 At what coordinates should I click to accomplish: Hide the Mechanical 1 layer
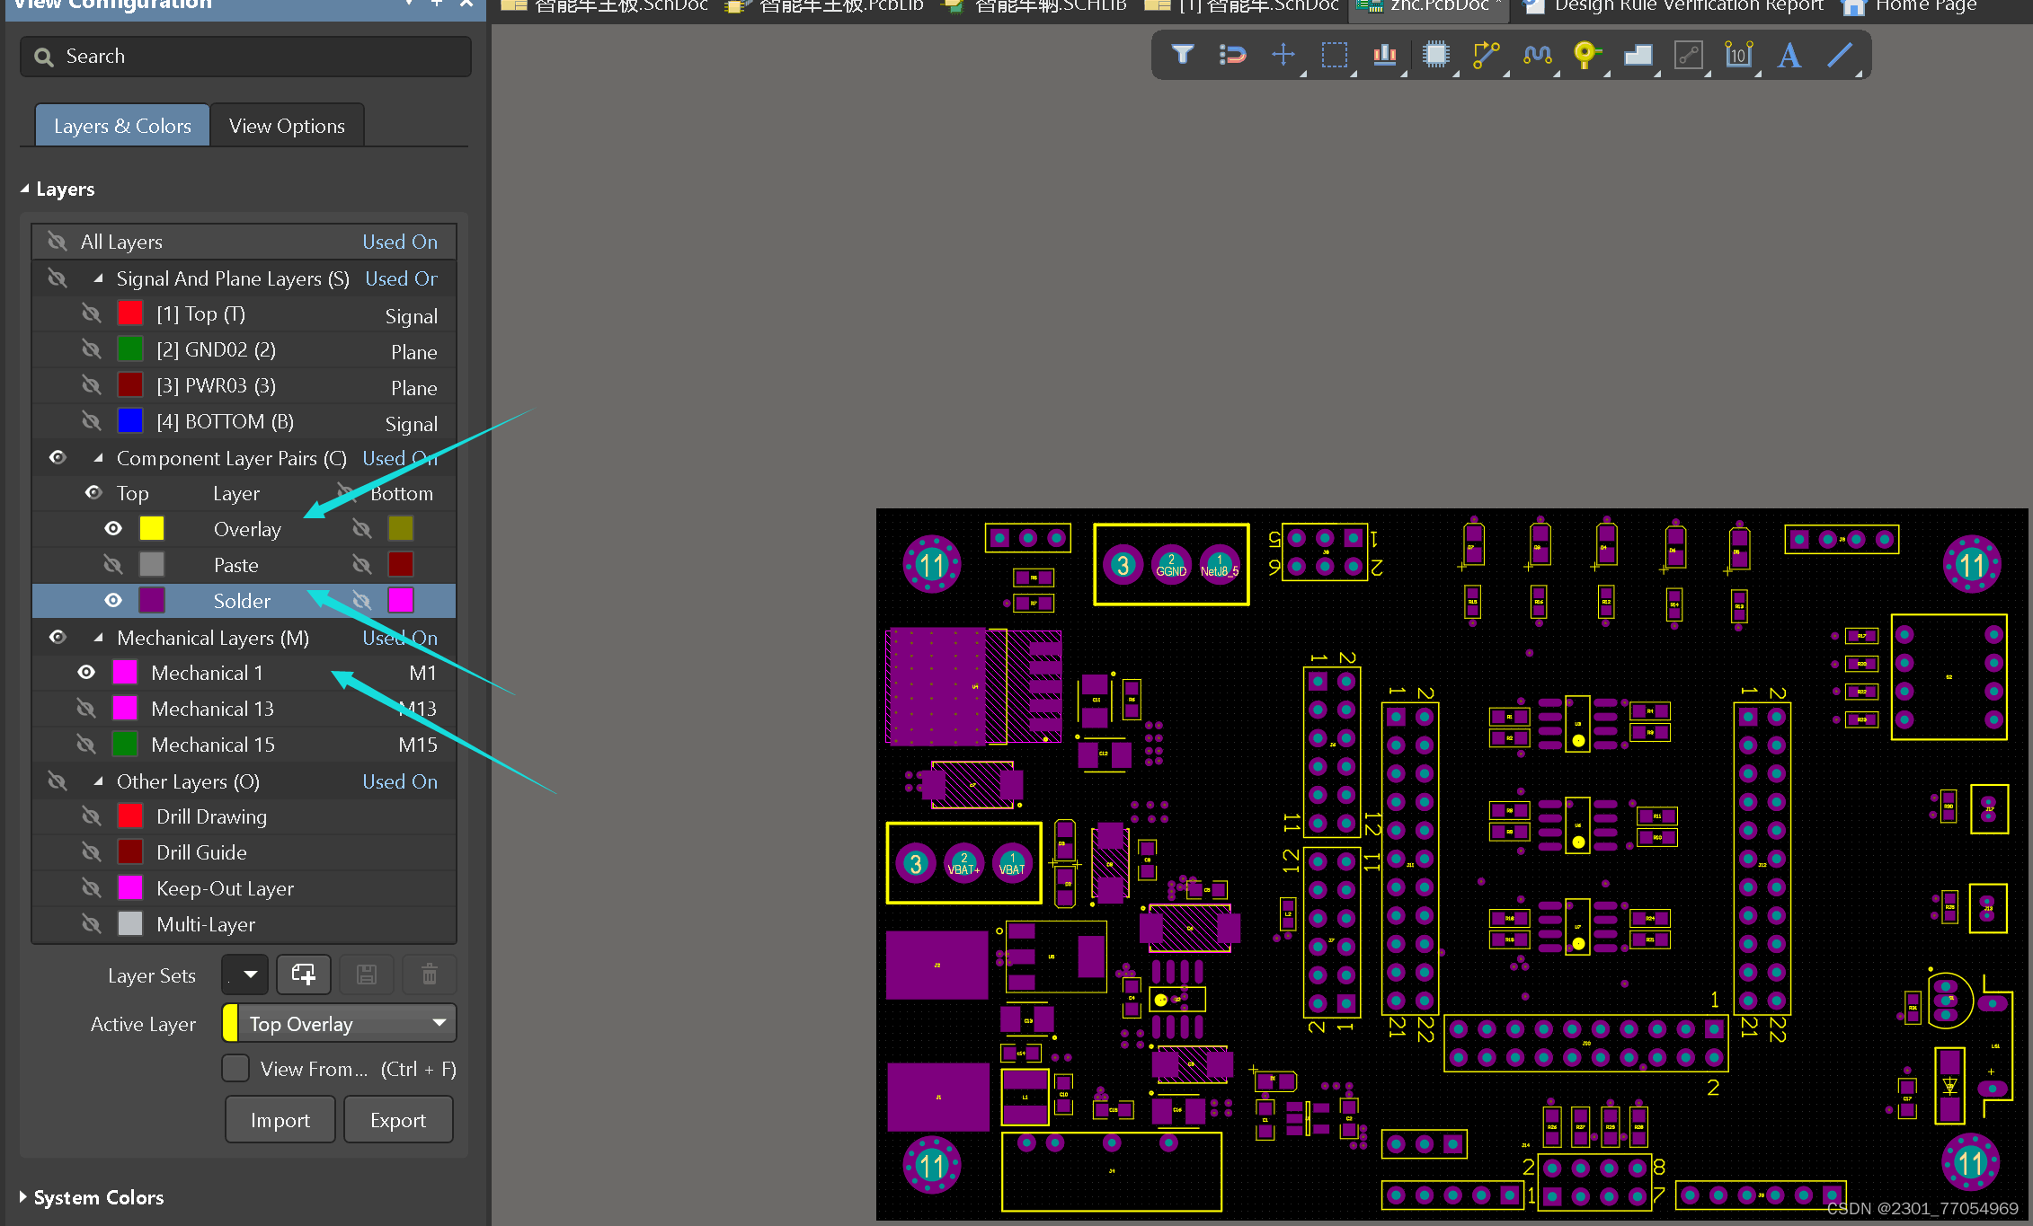coord(86,673)
